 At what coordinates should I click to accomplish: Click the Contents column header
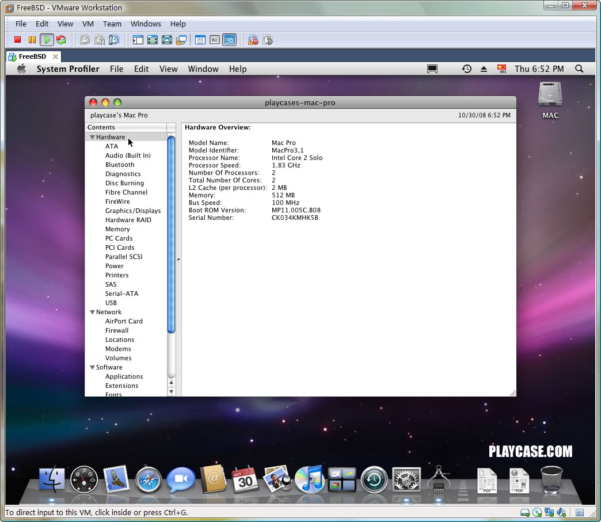coord(125,127)
